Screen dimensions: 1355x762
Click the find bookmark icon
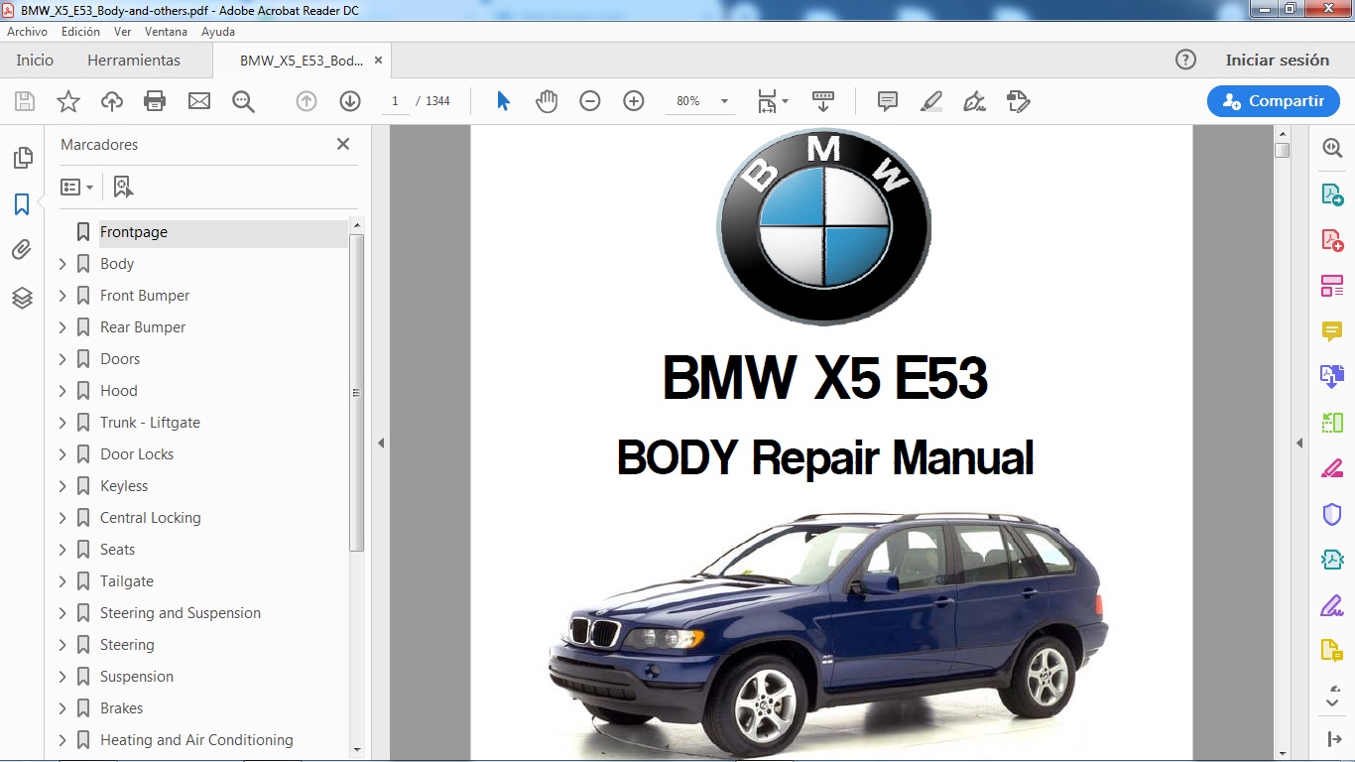click(123, 187)
